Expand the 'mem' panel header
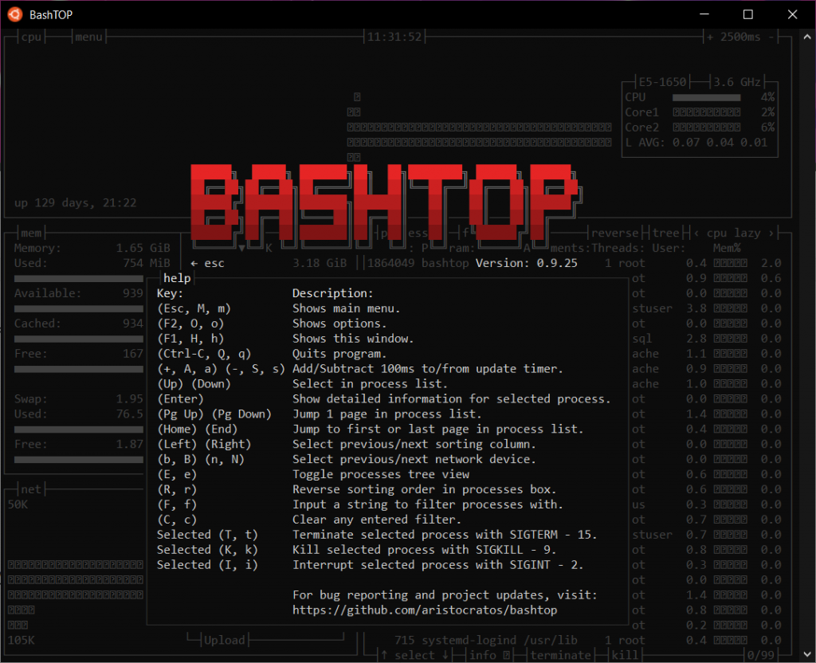This screenshot has width=816, height=663. [30, 233]
